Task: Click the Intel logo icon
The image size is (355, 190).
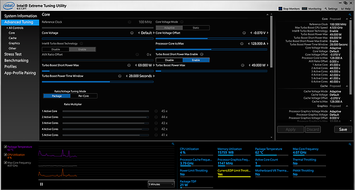Action: pos(8,5)
